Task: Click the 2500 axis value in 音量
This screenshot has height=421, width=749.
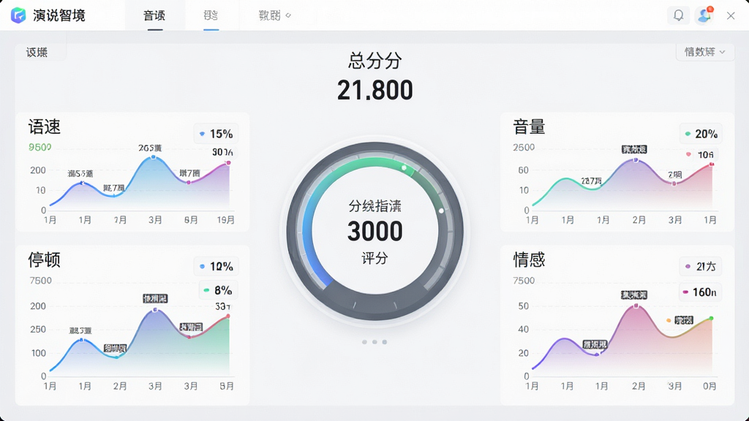Action: click(524, 148)
